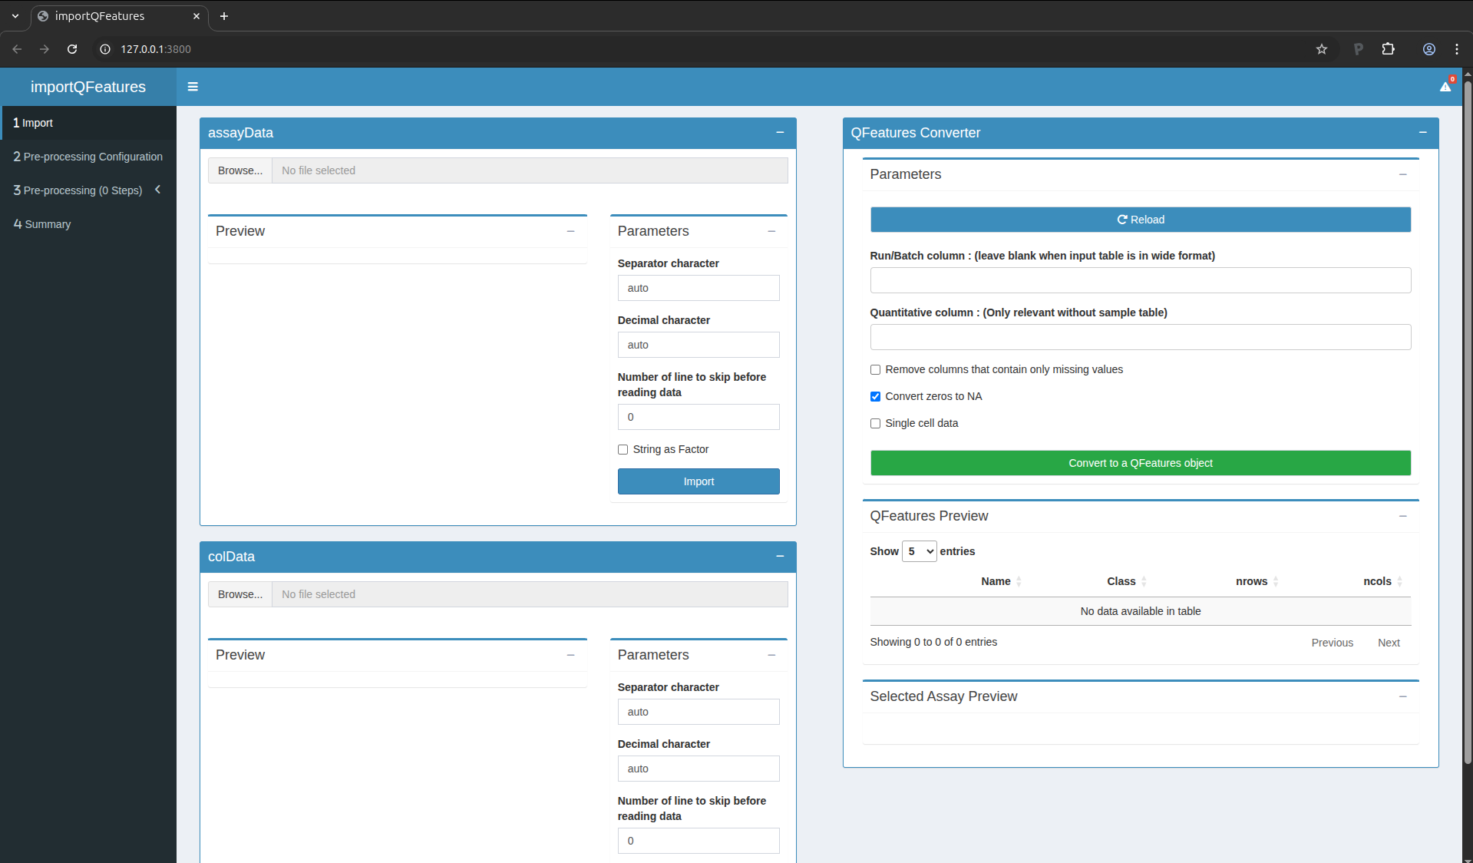Go to the Summary sidebar item

pos(88,224)
